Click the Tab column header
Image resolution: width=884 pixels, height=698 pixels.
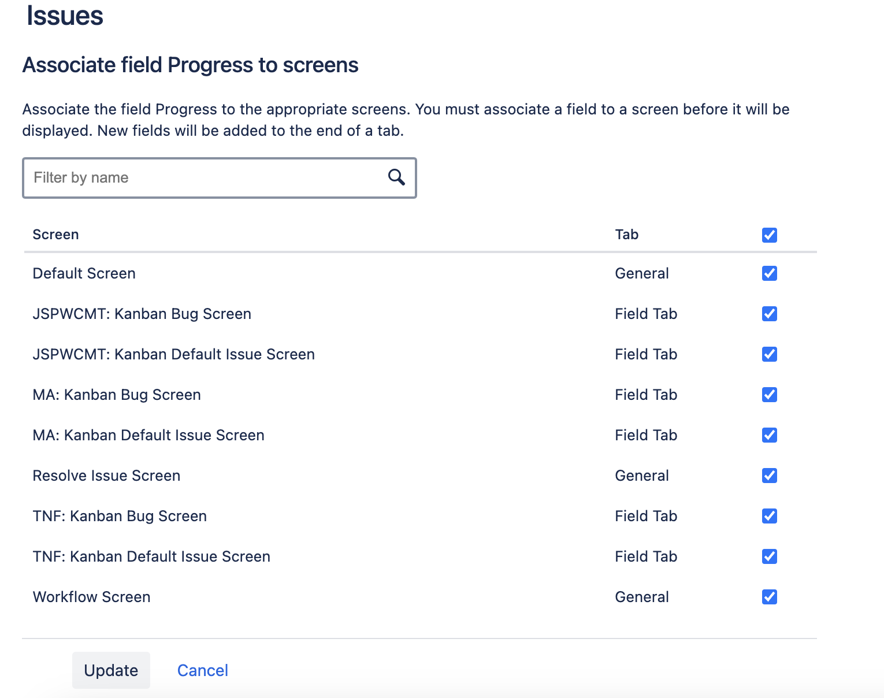(x=626, y=235)
